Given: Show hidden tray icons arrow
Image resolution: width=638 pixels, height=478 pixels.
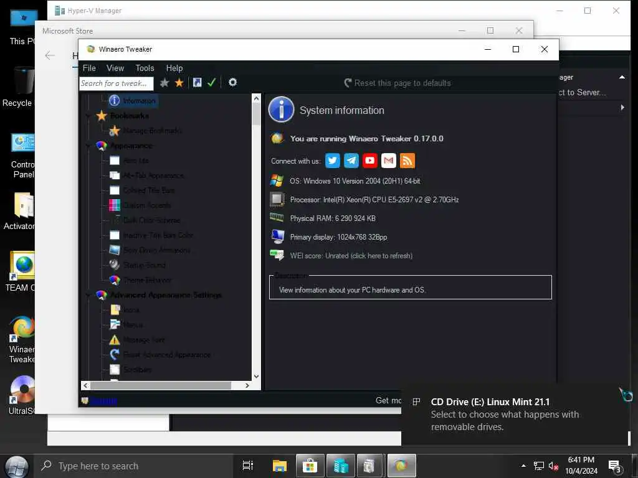Looking at the screenshot, I should (x=523, y=466).
